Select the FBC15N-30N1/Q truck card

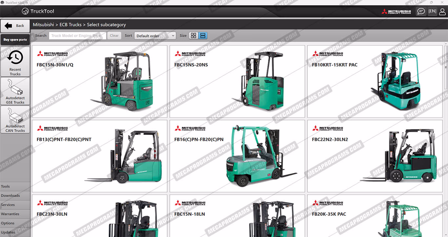[x=100, y=81]
